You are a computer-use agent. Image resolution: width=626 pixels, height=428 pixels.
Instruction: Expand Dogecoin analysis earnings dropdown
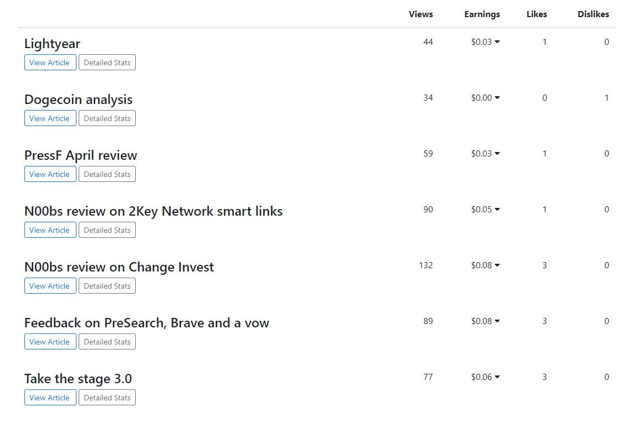pyautogui.click(x=485, y=98)
